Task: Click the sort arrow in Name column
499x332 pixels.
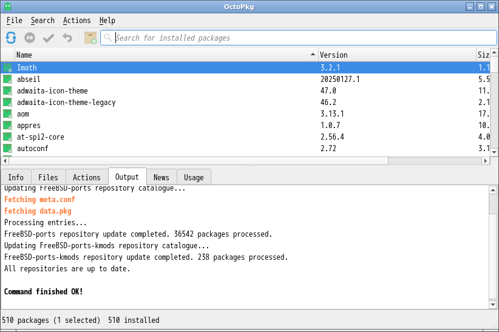Action: pyautogui.click(x=313, y=55)
